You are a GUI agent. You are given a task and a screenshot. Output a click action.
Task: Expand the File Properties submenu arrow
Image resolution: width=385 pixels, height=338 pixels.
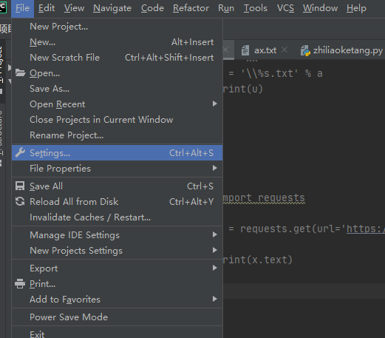(x=215, y=168)
